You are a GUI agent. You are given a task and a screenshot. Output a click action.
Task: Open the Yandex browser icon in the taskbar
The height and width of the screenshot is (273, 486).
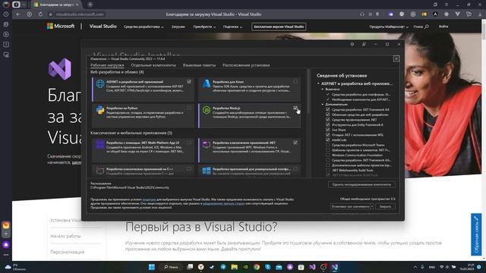coord(200,267)
